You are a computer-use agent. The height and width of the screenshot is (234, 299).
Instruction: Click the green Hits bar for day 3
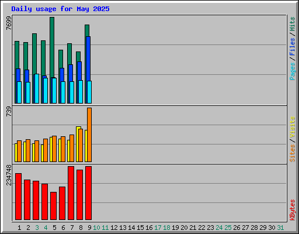point(34,54)
